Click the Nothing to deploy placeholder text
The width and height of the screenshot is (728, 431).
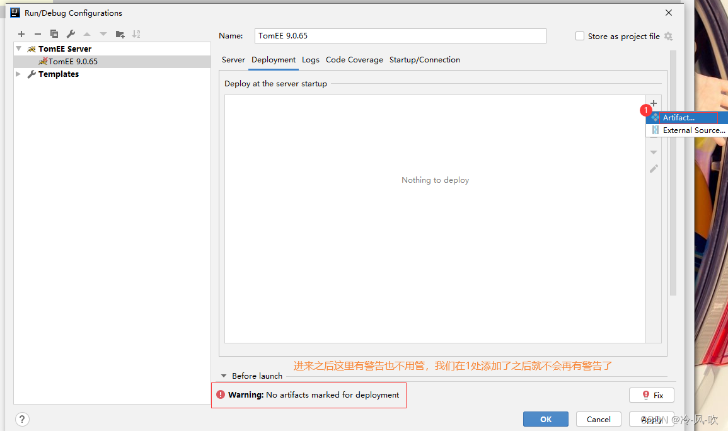tap(435, 180)
